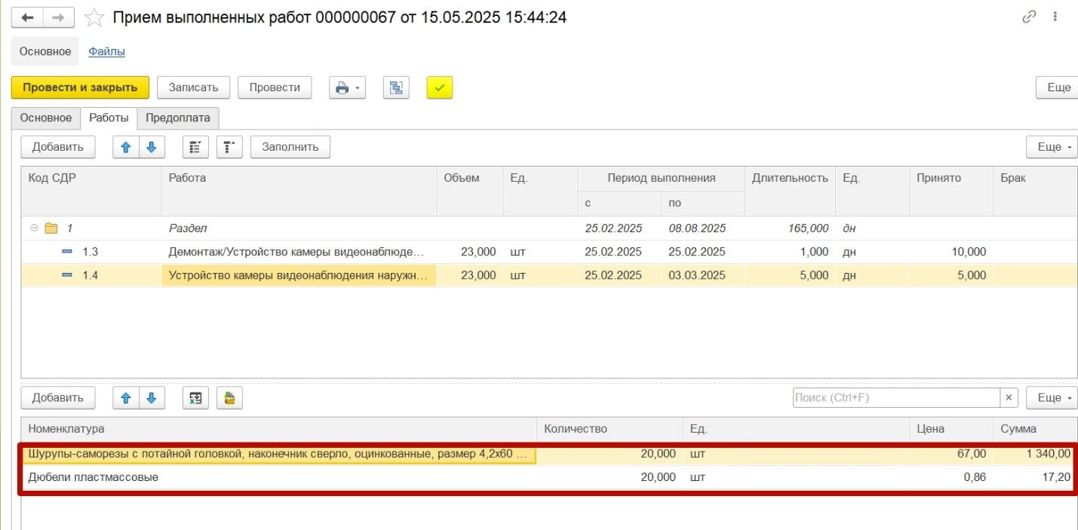Screen dimensions: 1078x530
Task: Click the Заполнить button
Action: point(290,147)
